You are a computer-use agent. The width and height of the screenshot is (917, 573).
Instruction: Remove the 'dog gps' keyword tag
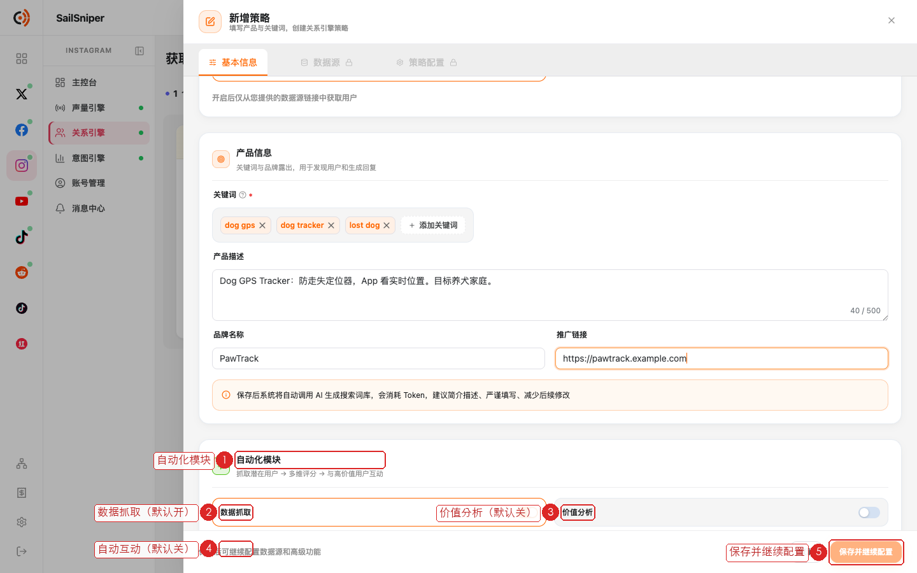[x=262, y=225]
